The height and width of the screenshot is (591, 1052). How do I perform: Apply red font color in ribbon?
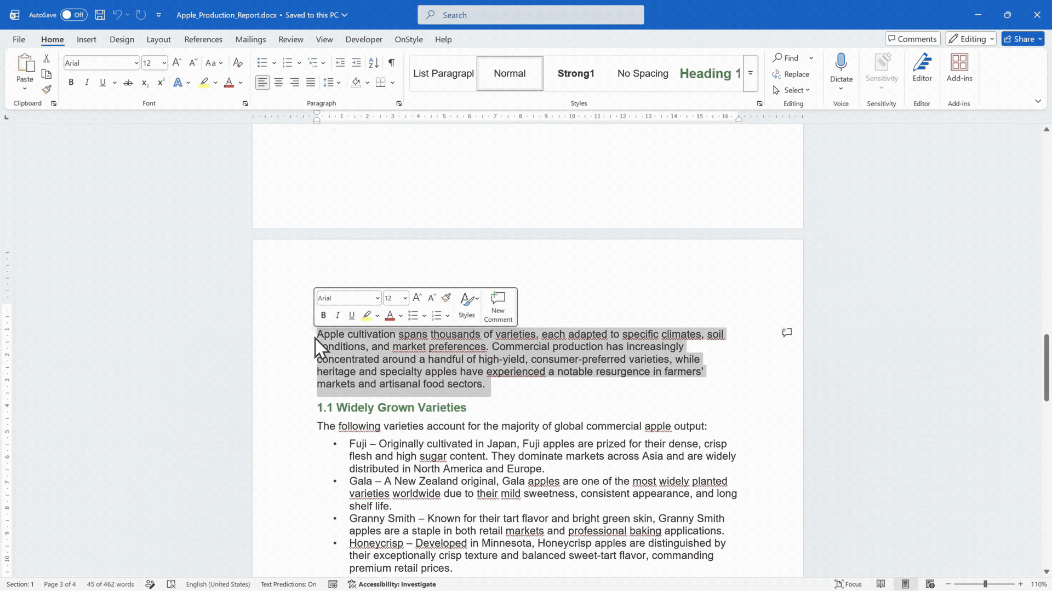(x=229, y=83)
